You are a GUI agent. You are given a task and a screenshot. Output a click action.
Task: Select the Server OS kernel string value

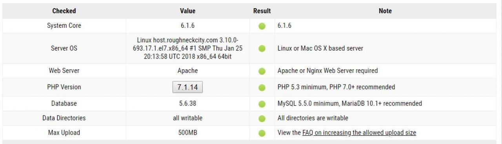(x=187, y=49)
